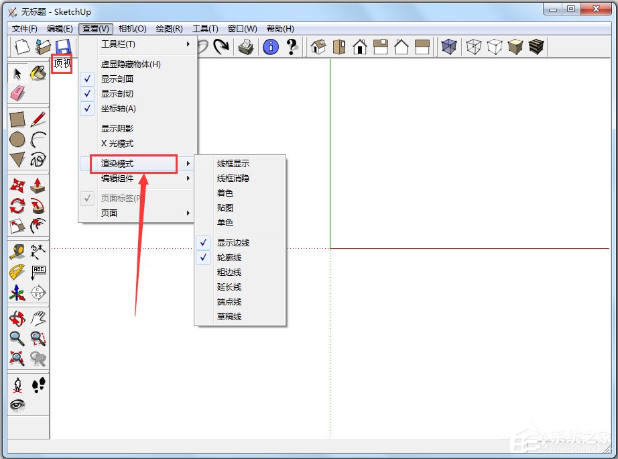Click the Zoom Extents tool
Viewport: 618px width, 459px height.
click(x=17, y=358)
